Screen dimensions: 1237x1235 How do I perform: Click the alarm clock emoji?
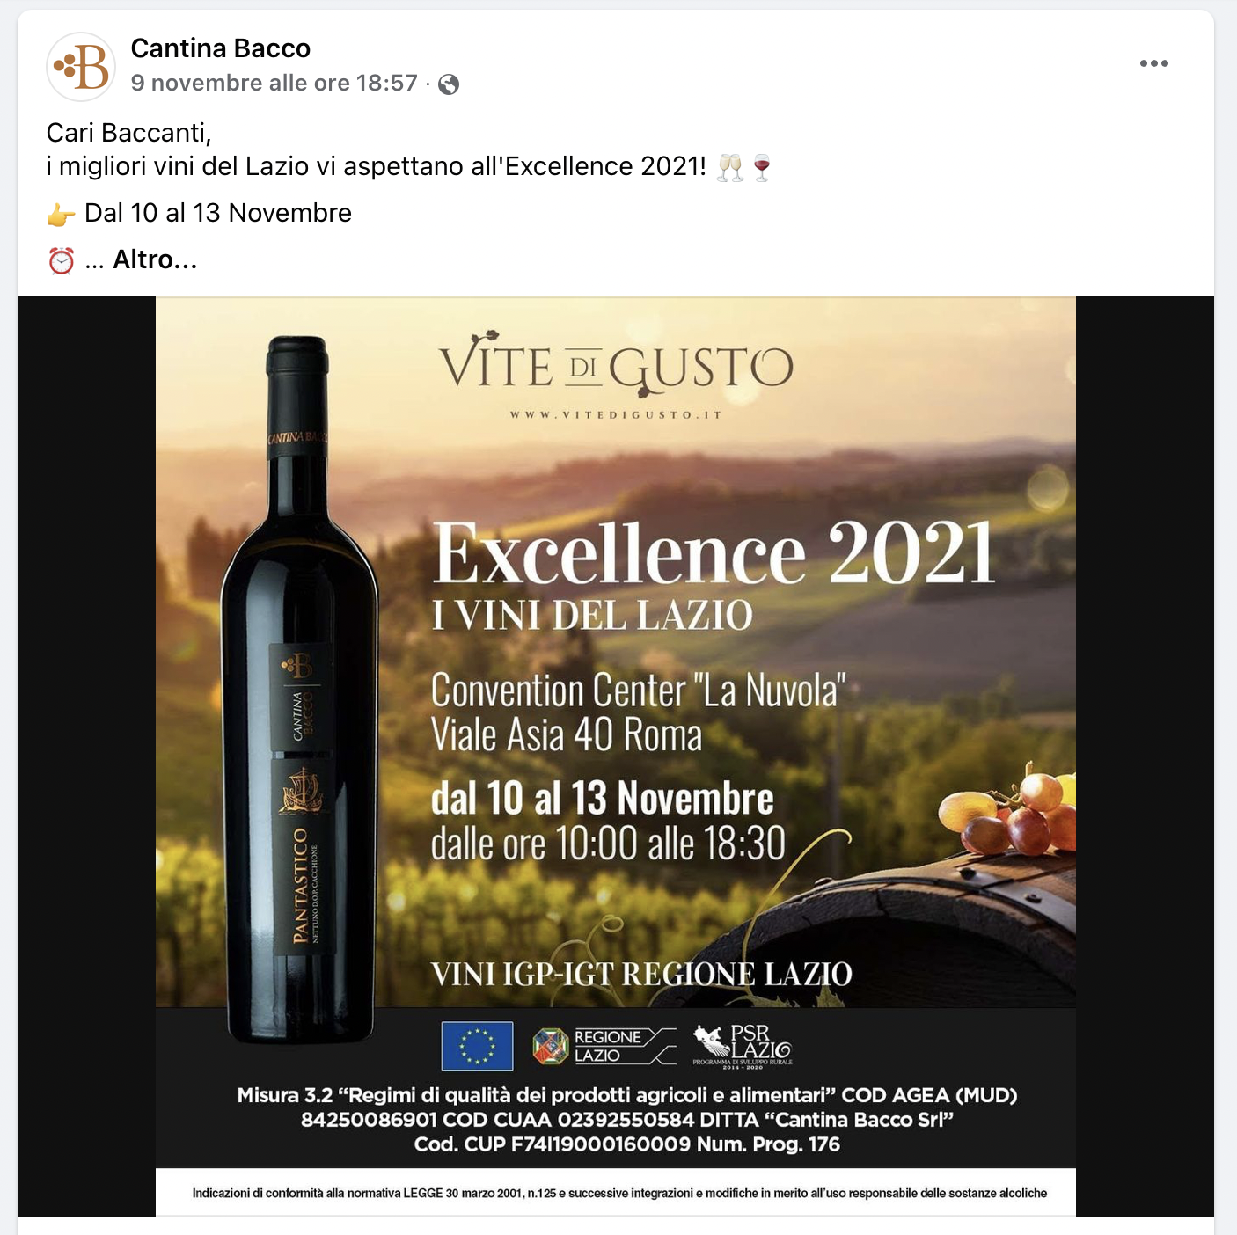click(61, 260)
